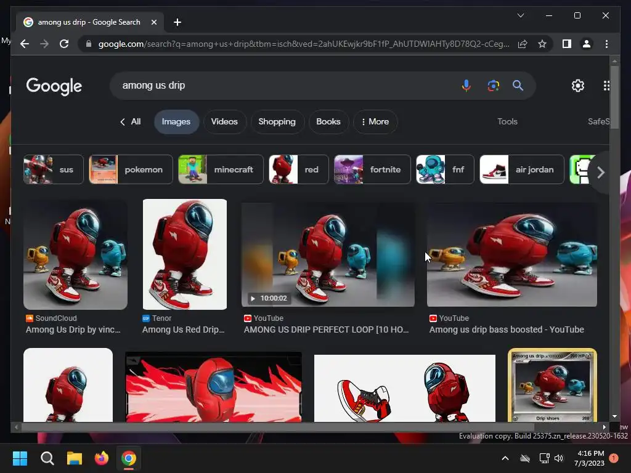View site info via the address bar padlock

89,44
